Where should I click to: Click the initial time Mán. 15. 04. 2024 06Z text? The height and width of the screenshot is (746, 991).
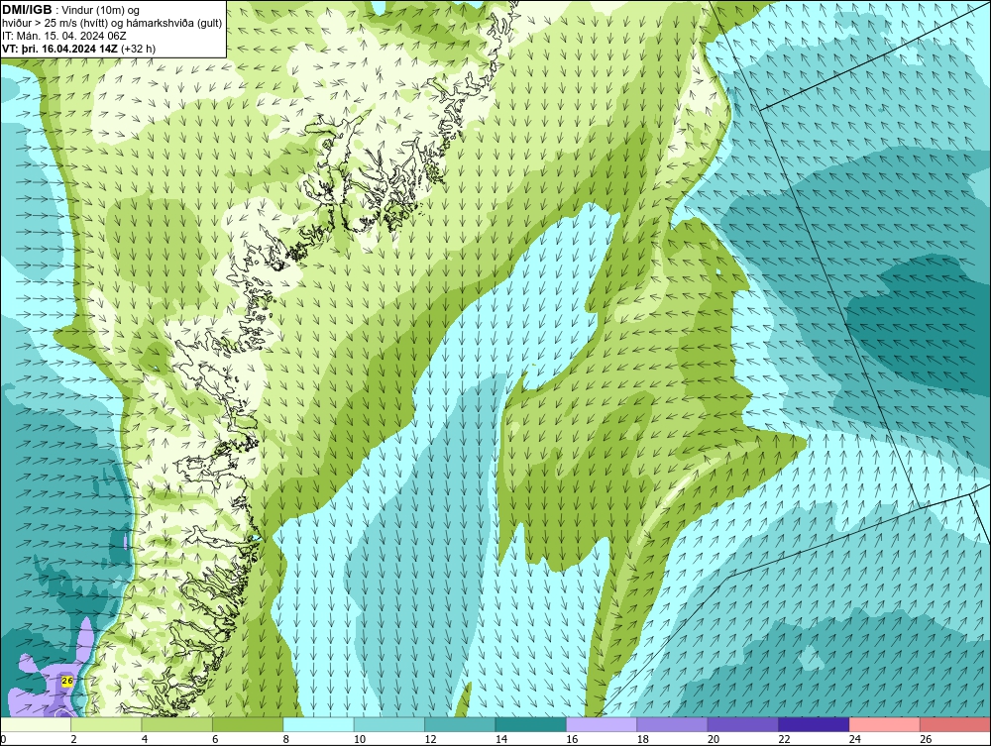click(71, 36)
